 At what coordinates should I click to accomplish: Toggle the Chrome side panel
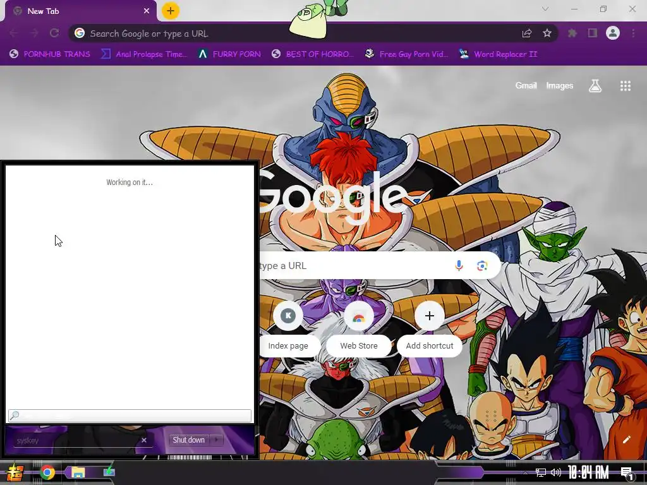coord(593,33)
